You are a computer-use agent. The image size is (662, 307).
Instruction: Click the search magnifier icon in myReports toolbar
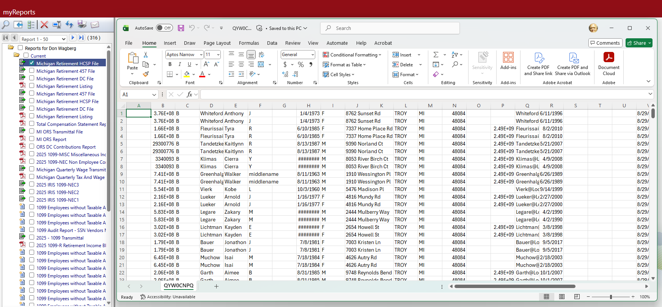(6, 25)
